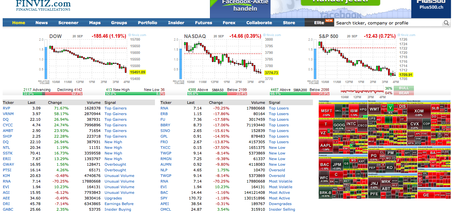Open the Store menu item
Viewport: 452px width, 213px height.
289,23
